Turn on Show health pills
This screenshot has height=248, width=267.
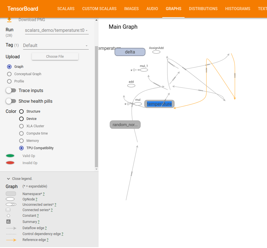[11, 101]
